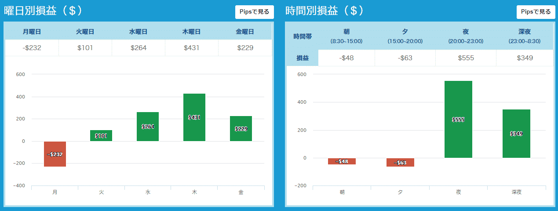Click the -$63 evening table value
This screenshot has width=558, height=211.
[405, 58]
